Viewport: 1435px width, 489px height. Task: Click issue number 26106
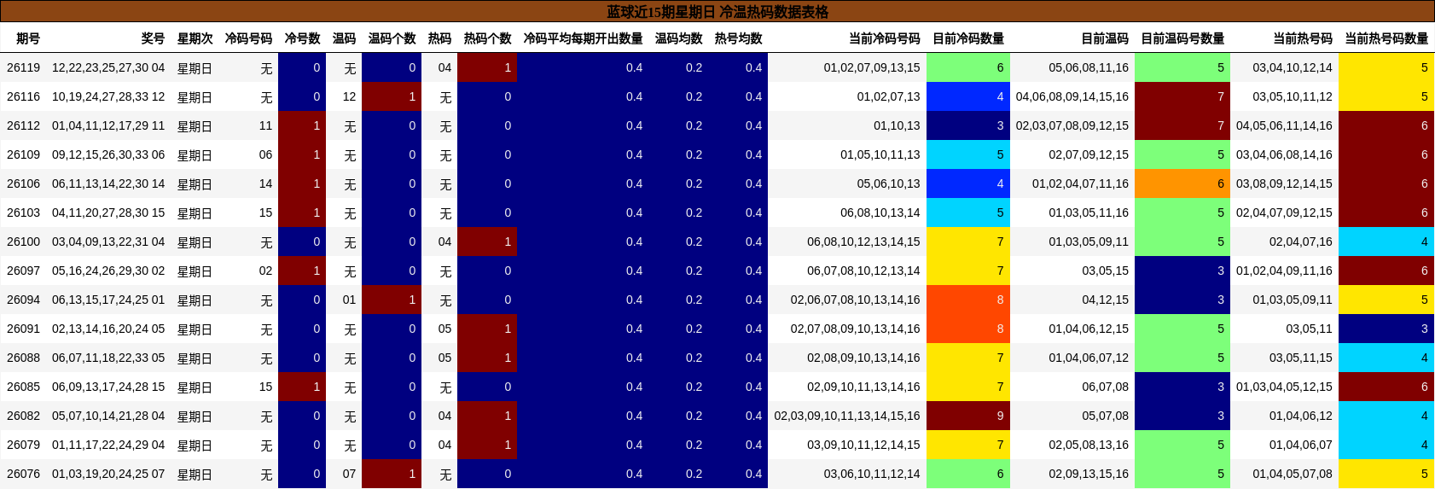pos(23,183)
